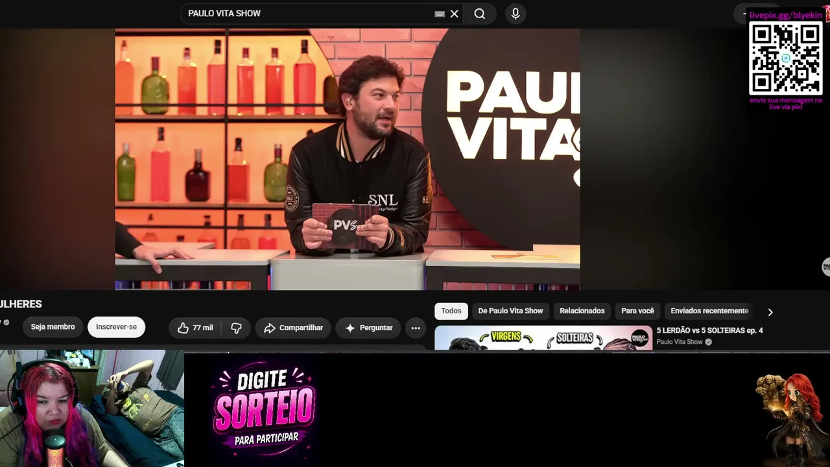
Task: Open the Virgens vs Solteiras video thumbnail
Action: (x=543, y=338)
